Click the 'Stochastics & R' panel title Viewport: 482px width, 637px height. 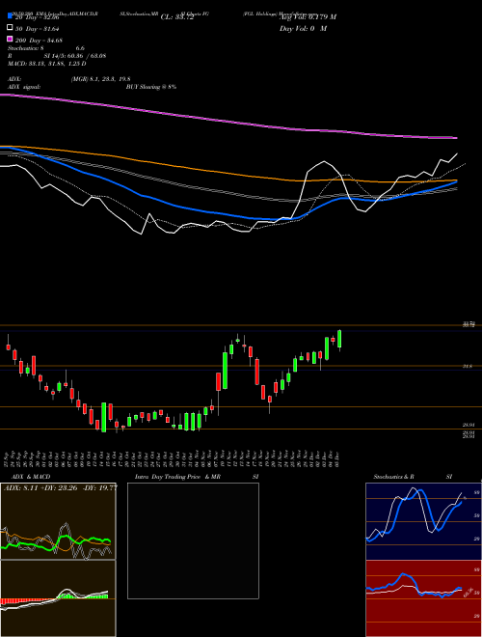tap(394, 477)
